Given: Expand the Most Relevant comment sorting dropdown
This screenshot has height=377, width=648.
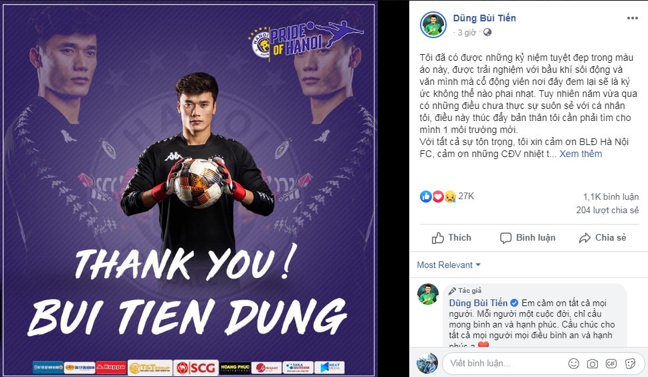Looking at the screenshot, I should point(449,265).
